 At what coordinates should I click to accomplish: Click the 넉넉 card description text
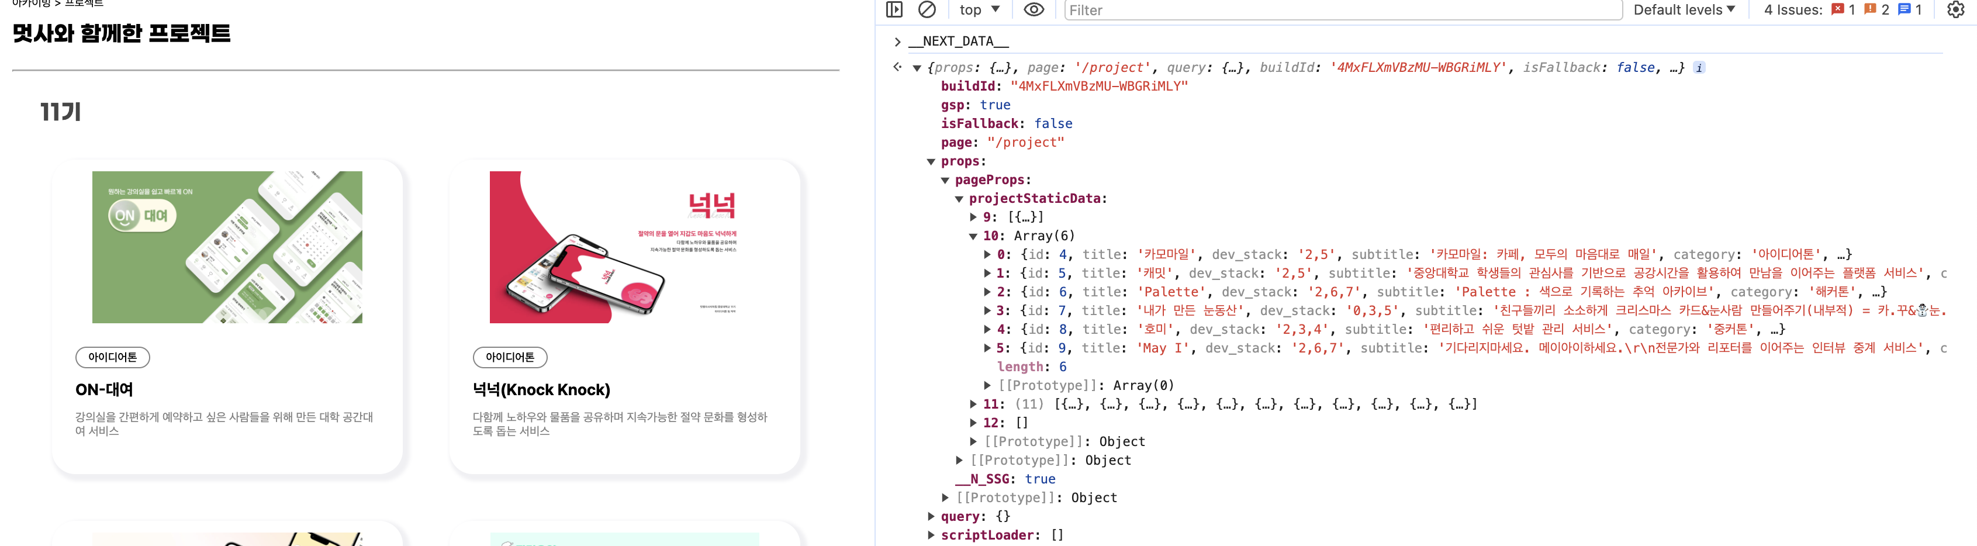click(620, 424)
